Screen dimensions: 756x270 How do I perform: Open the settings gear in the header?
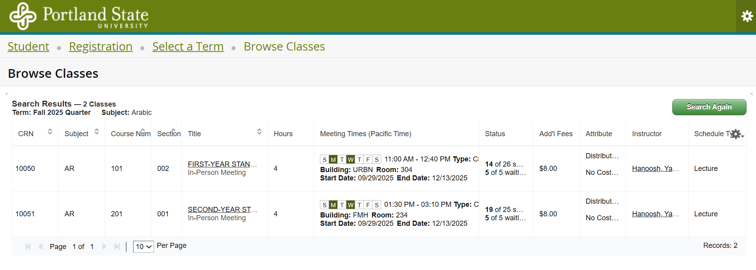(x=747, y=16)
